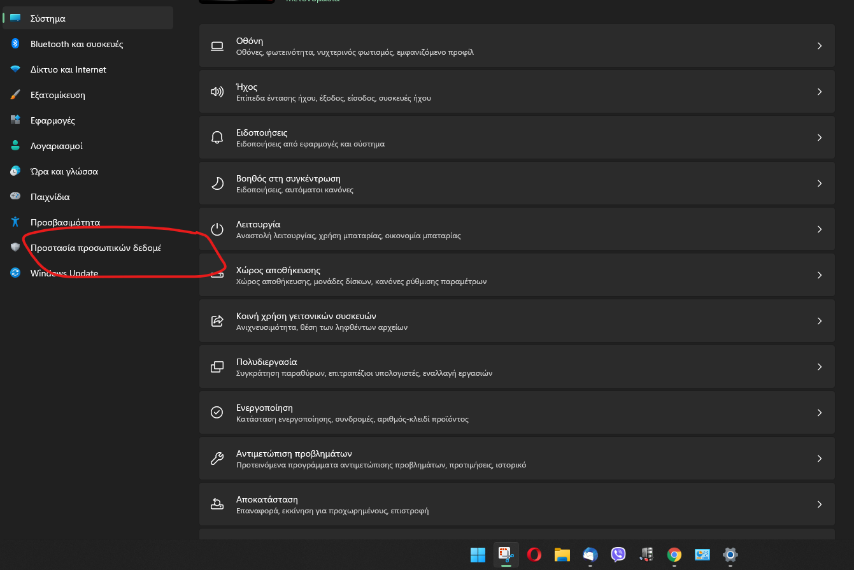Click the Ειδοποιήσεις bell icon
The height and width of the screenshot is (570, 854).
tap(217, 138)
